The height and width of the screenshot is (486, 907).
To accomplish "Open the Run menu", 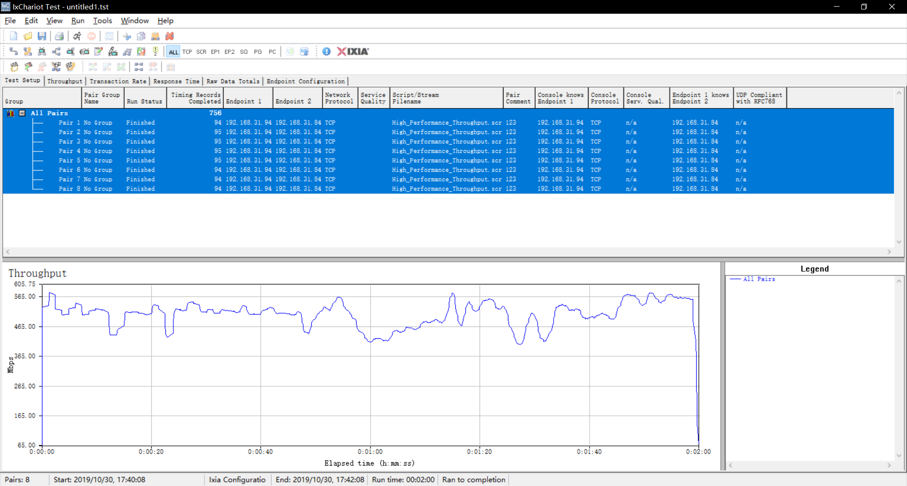I will (78, 21).
